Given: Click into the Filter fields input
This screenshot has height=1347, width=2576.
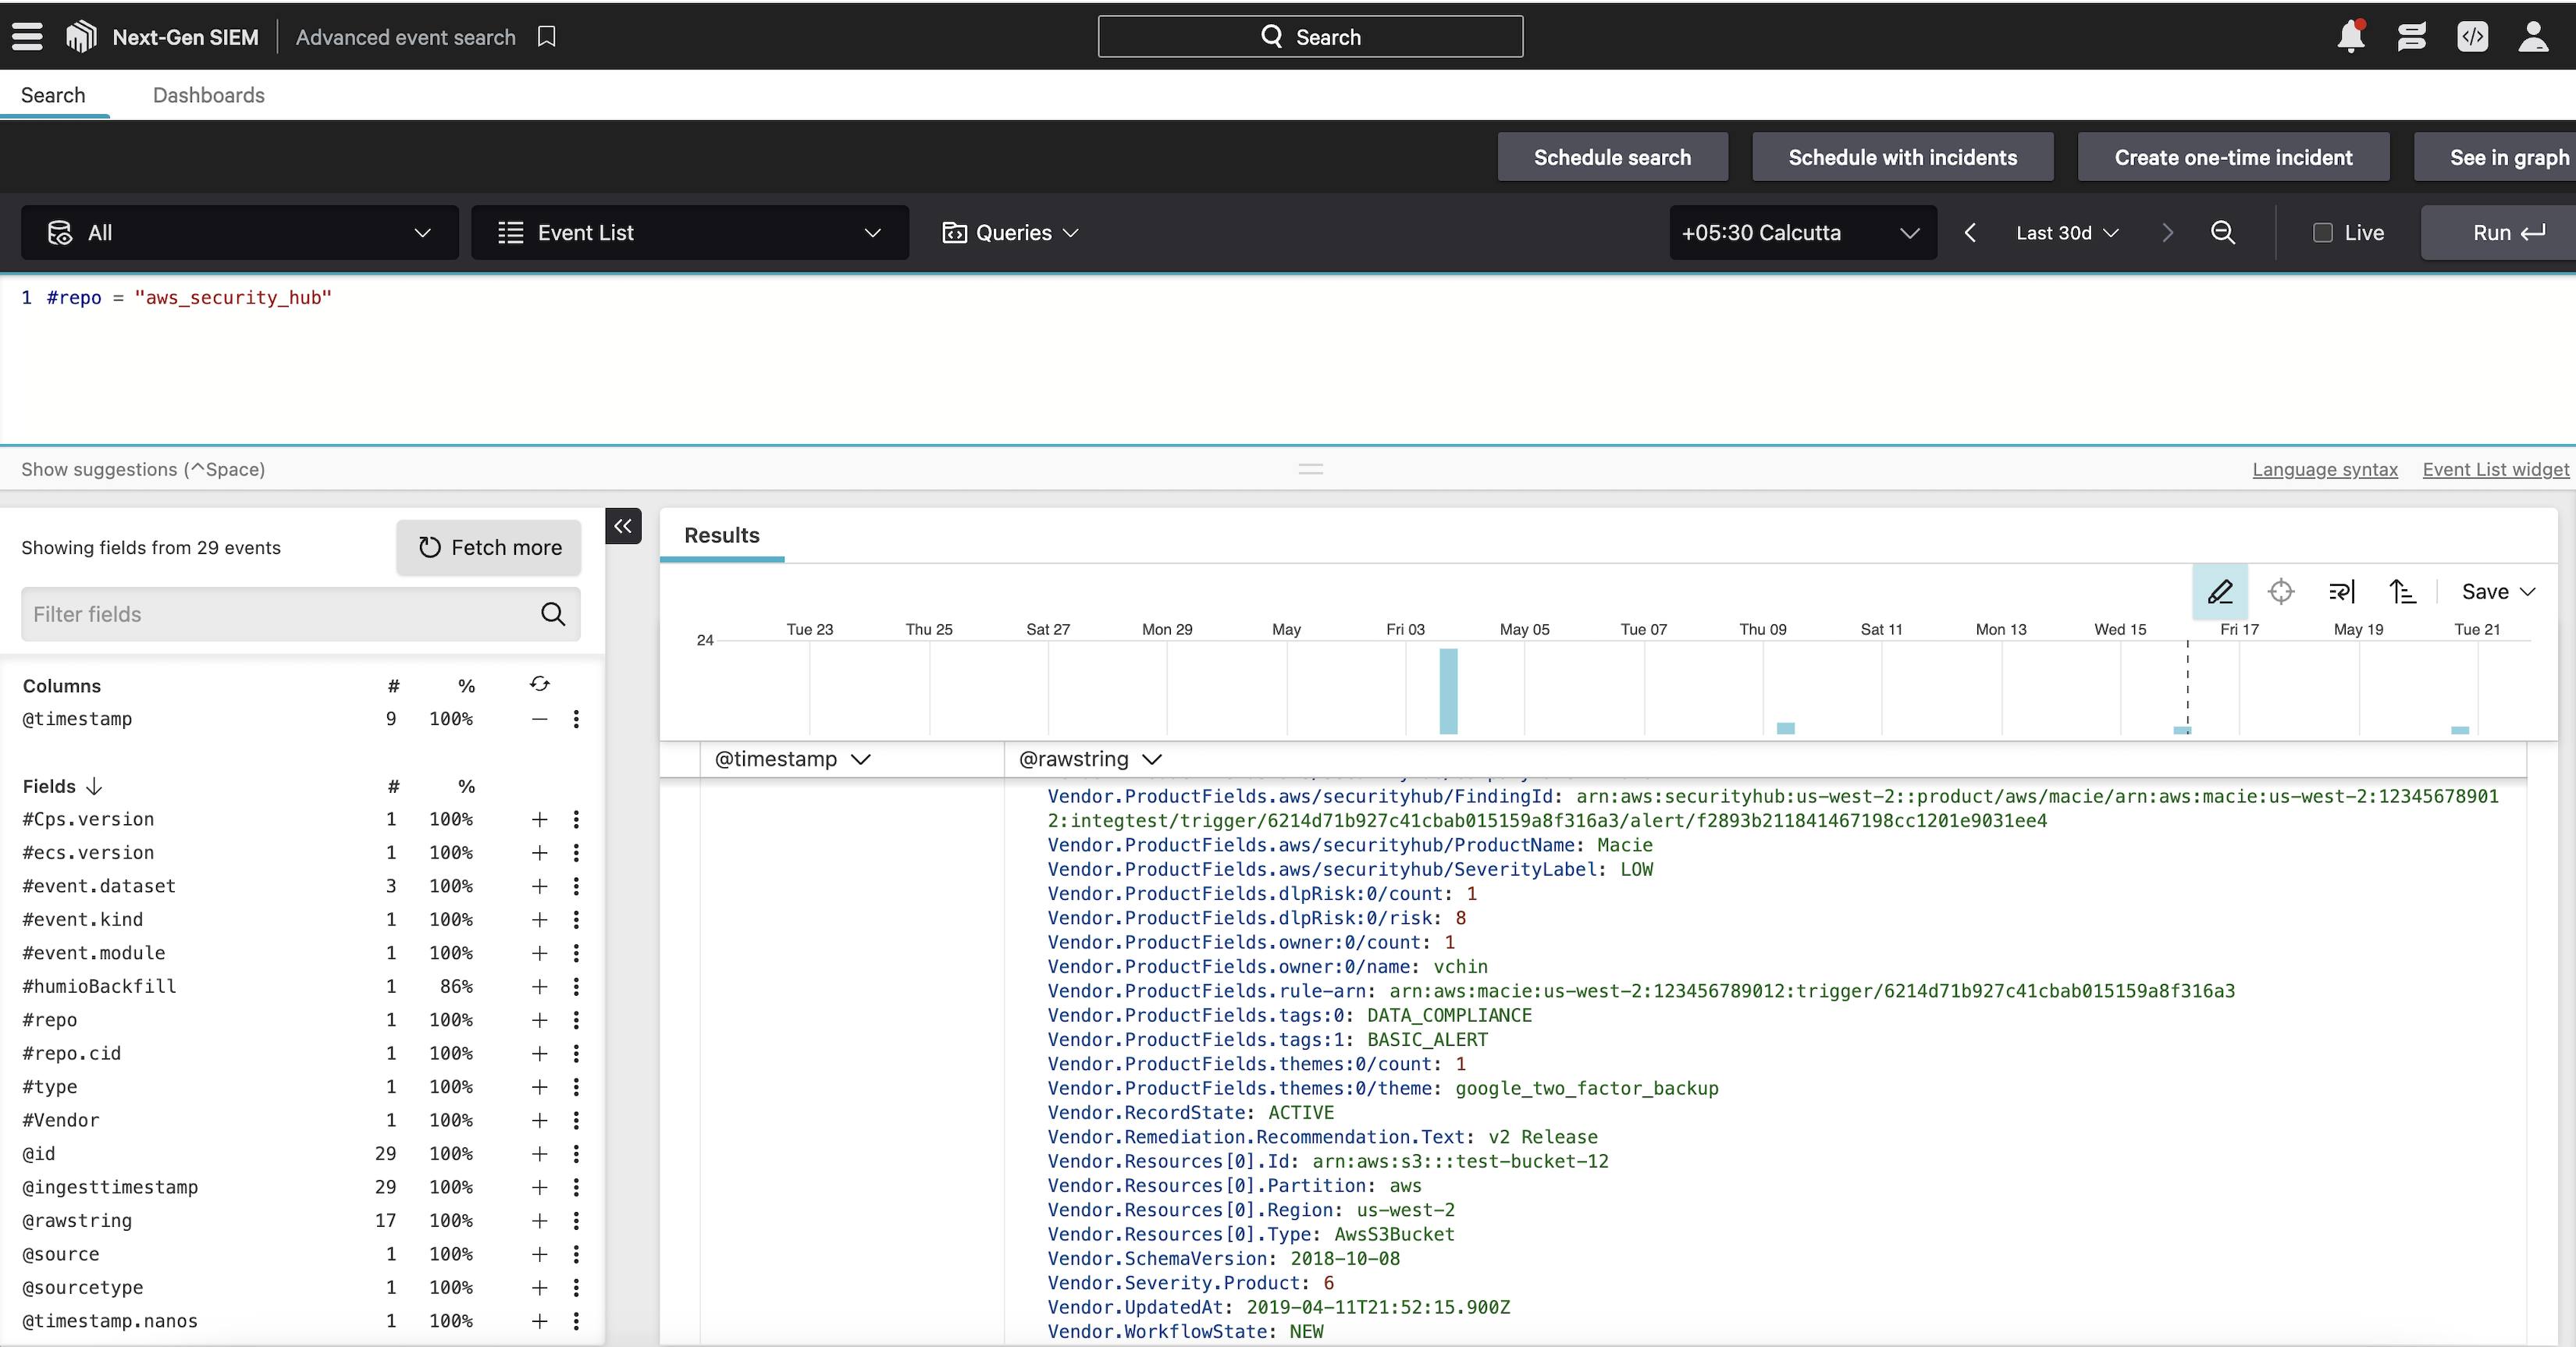Looking at the screenshot, I should click(x=280, y=614).
